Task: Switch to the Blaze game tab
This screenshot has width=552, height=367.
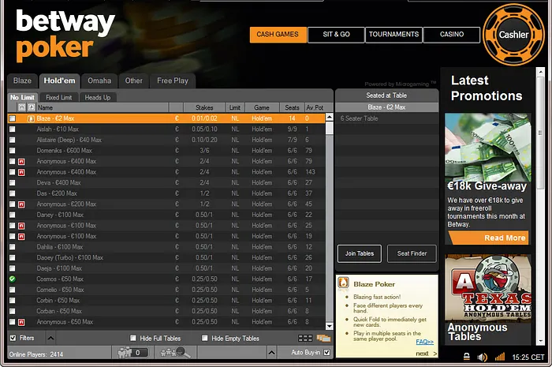Action: coord(22,81)
